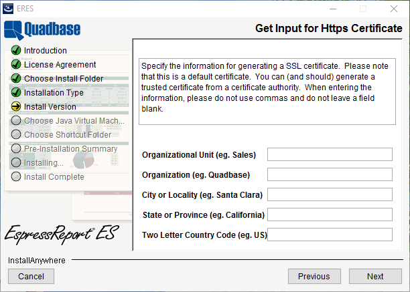Click the Choose Install Folder step label
Image resolution: width=410 pixels, height=292 pixels.
pos(64,79)
